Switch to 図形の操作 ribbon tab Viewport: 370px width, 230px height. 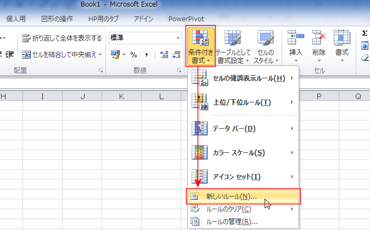(57, 19)
